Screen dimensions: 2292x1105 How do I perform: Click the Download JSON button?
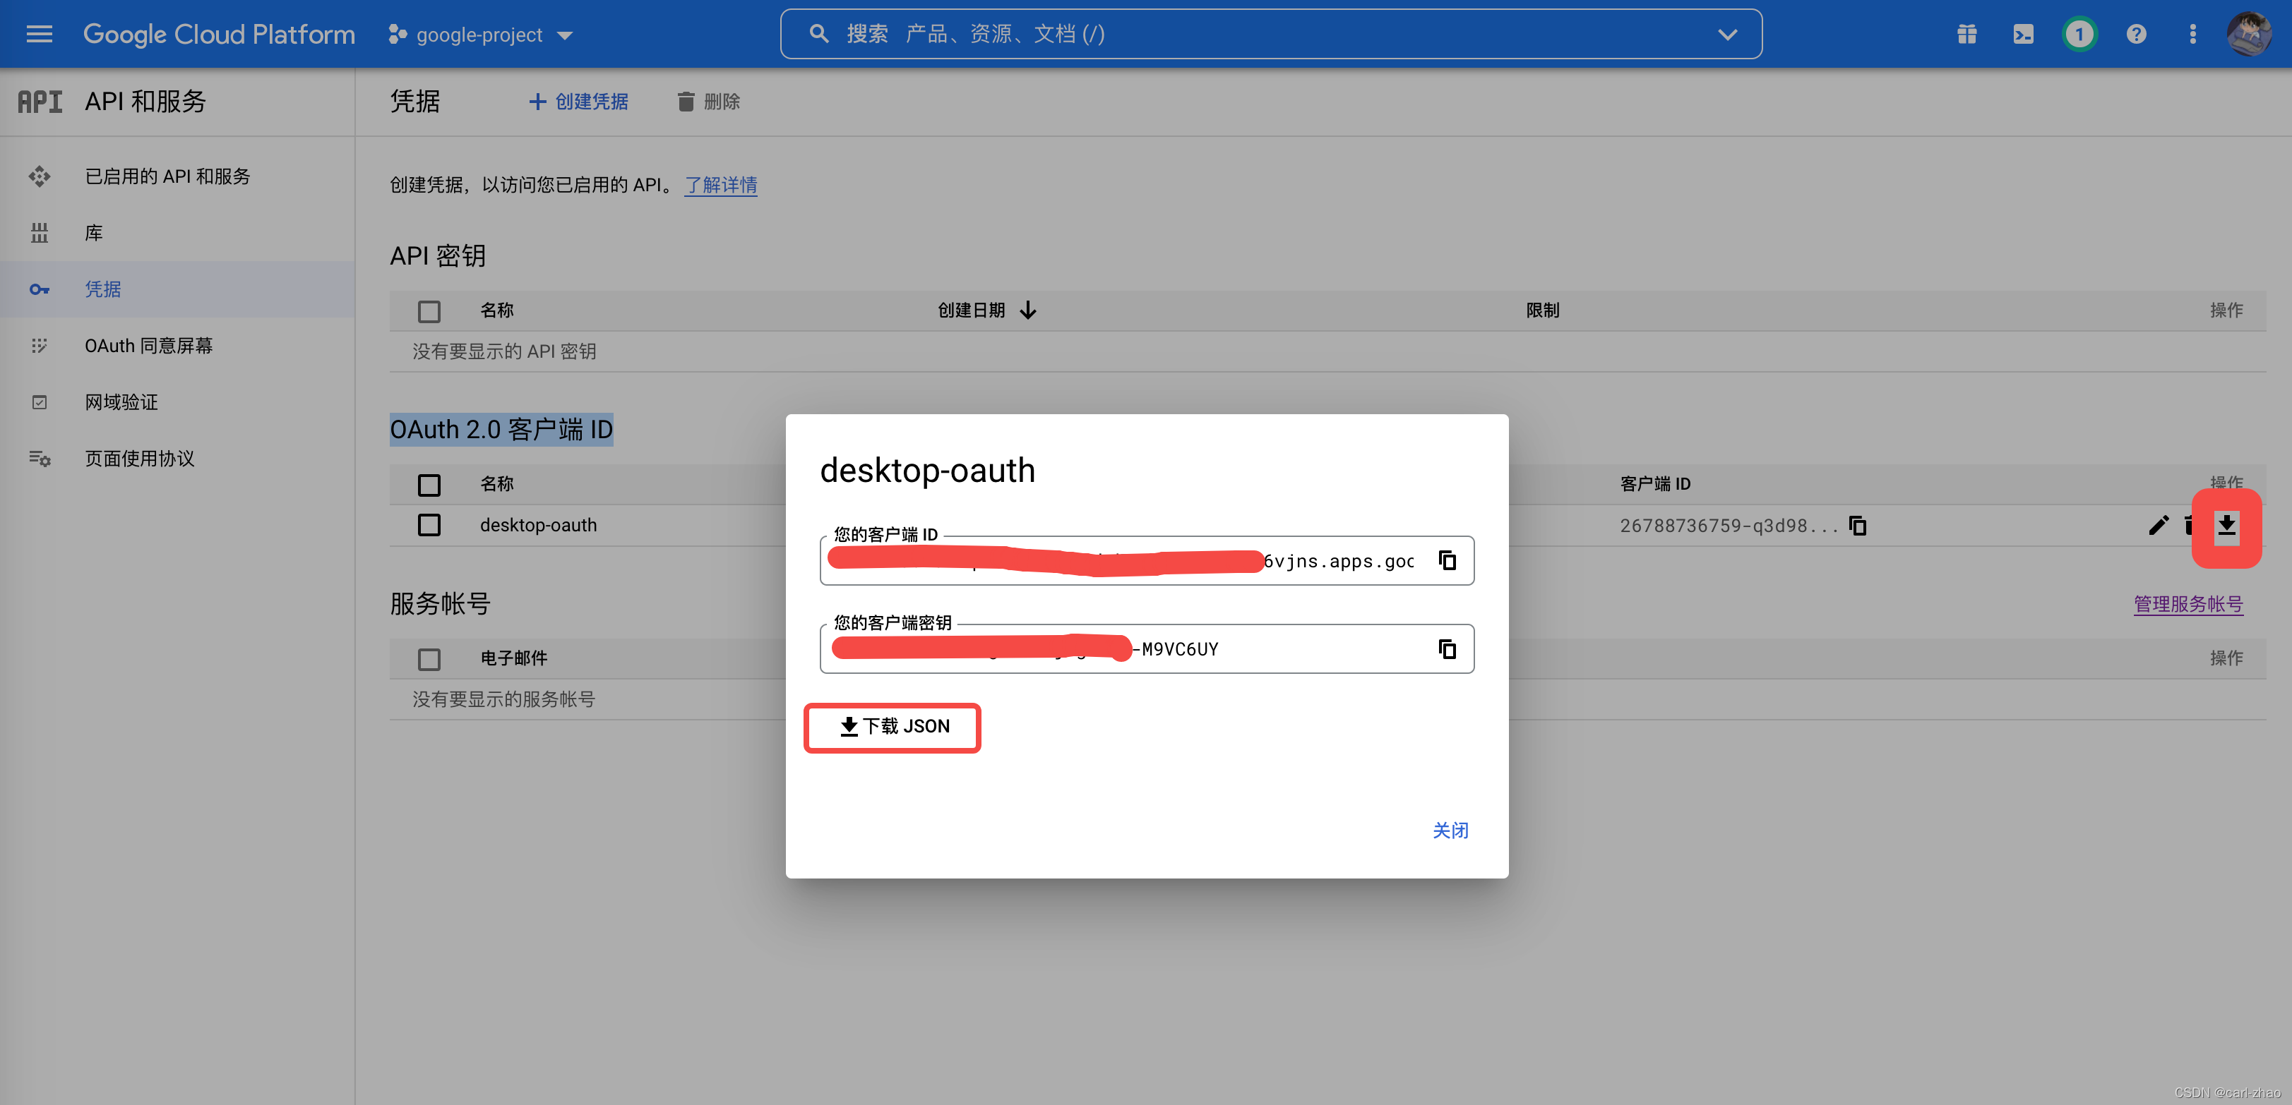[893, 726]
